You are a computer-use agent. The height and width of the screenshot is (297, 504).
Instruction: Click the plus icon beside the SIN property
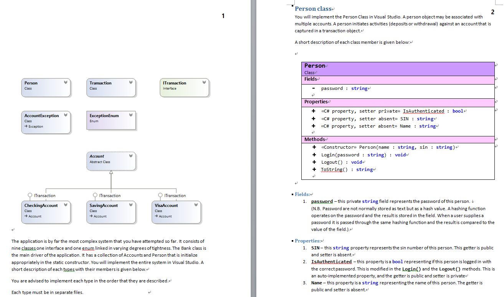coord(313,118)
